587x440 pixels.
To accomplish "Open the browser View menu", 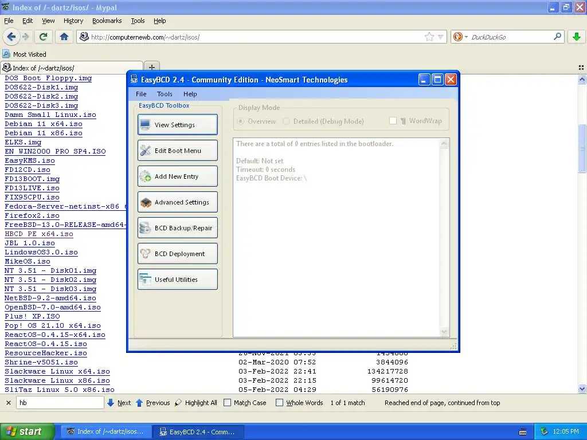I will click(x=48, y=21).
